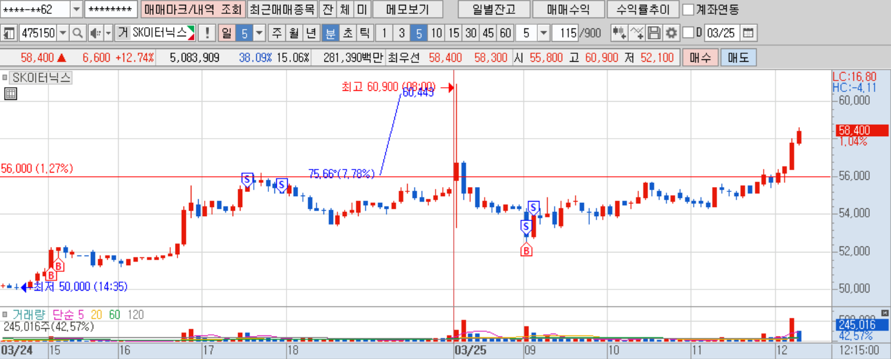Set 10-minute interval
This screenshot has width=891, height=359.
tap(436, 33)
